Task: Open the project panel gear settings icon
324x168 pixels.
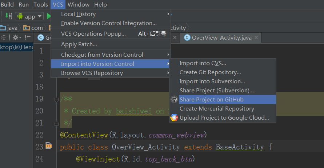Action: pyautogui.click(x=16, y=37)
